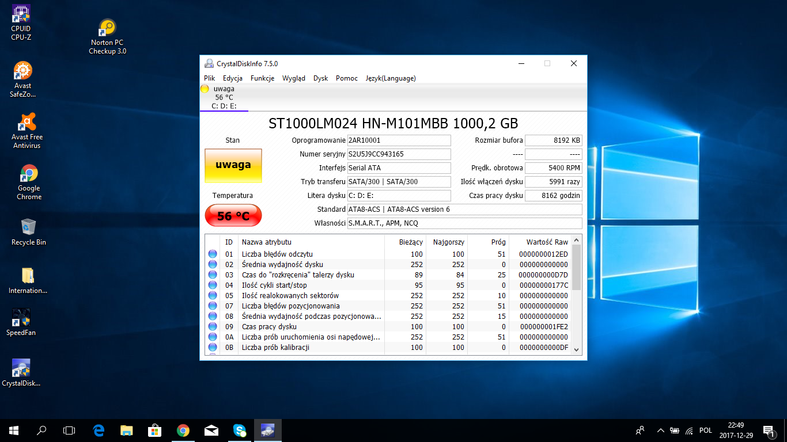Open Google Chrome desktop shortcut

point(29,182)
